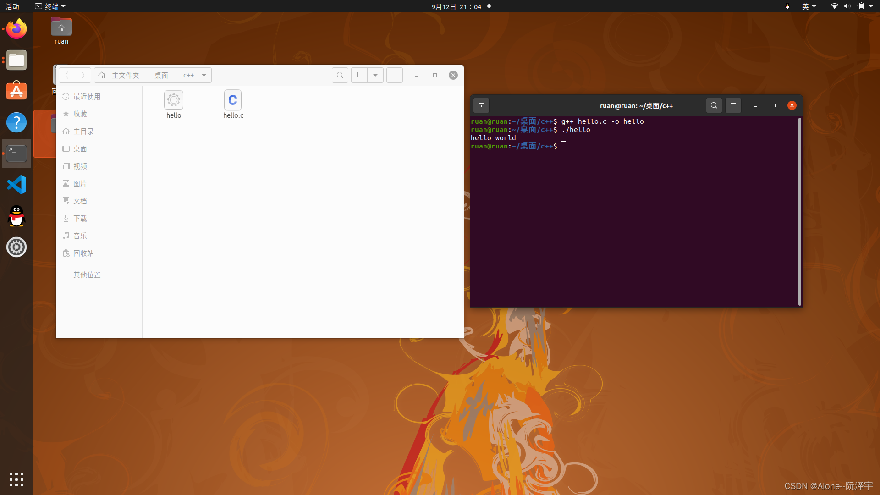Toggle list view in file manager

pyautogui.click(x=359, y=75)
